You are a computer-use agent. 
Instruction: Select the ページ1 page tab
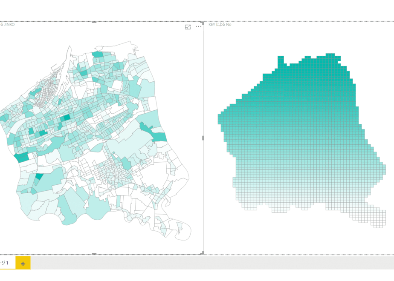click(x=5, y=263)
